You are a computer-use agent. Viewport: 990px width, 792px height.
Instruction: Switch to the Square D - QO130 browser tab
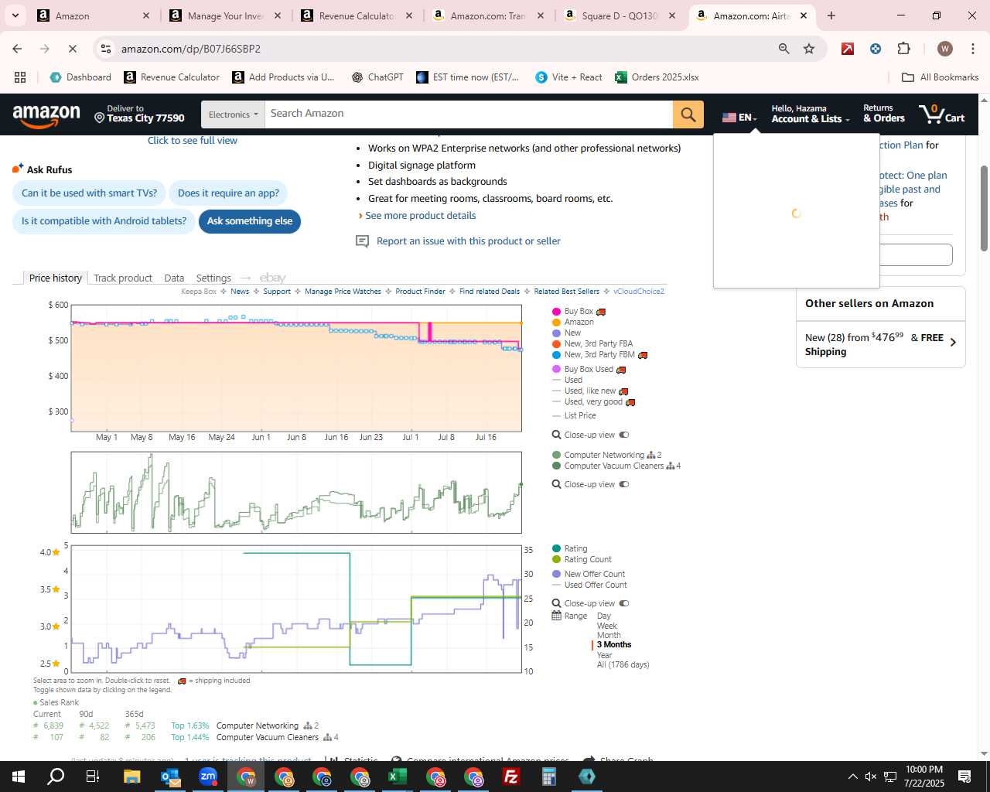coord(621,15)
